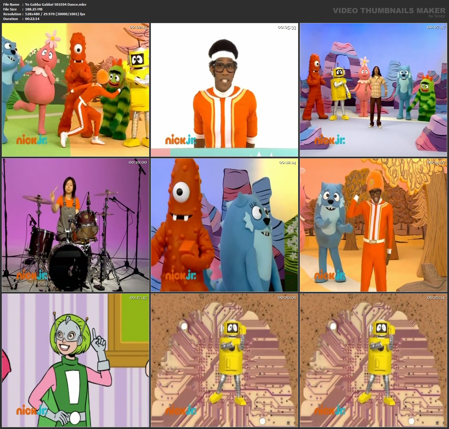Click the 'by Scorp' credit text
This screenshot has height=429, width=449.
point(437,16)
